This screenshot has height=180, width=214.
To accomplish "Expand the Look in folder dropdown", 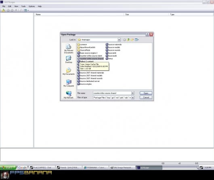I will [x=119, y=40].
